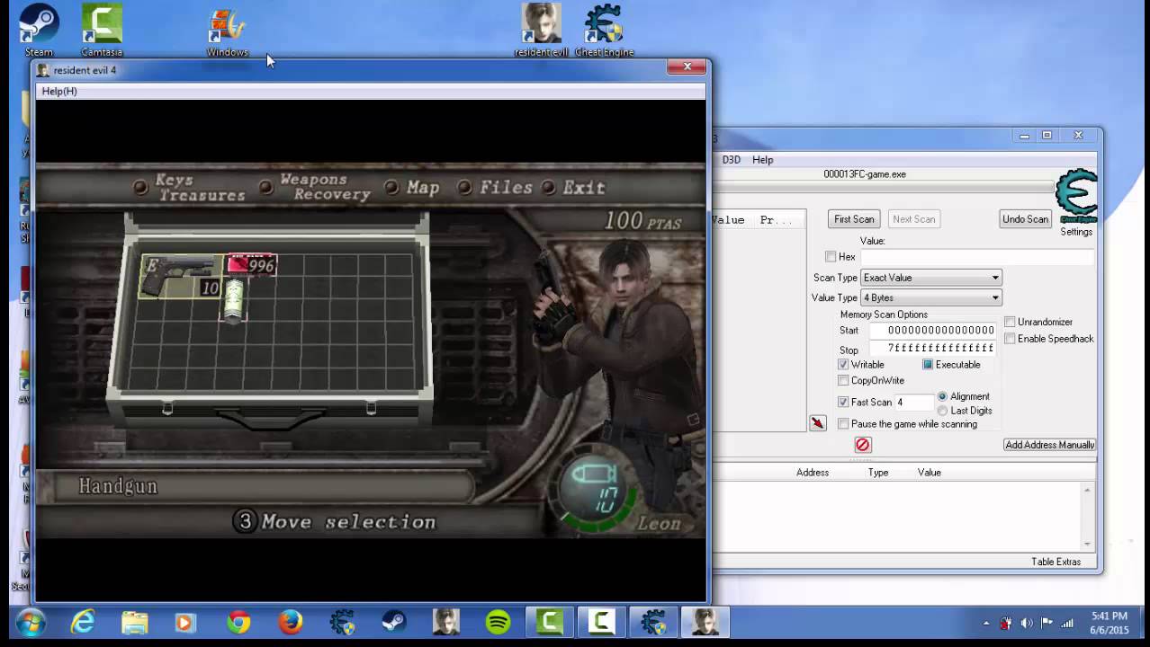Image resolution: width=1150 pixels, height=647 pixels.
Task: Enable the Hex checkbox
Action: [x=831, y=257]
